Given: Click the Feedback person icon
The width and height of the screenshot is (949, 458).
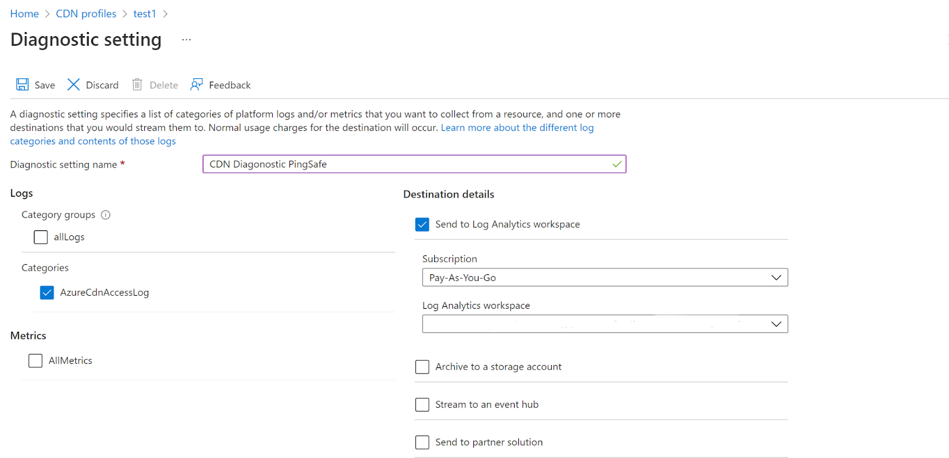Looking at the screenshot, I should tap(196, 85).
